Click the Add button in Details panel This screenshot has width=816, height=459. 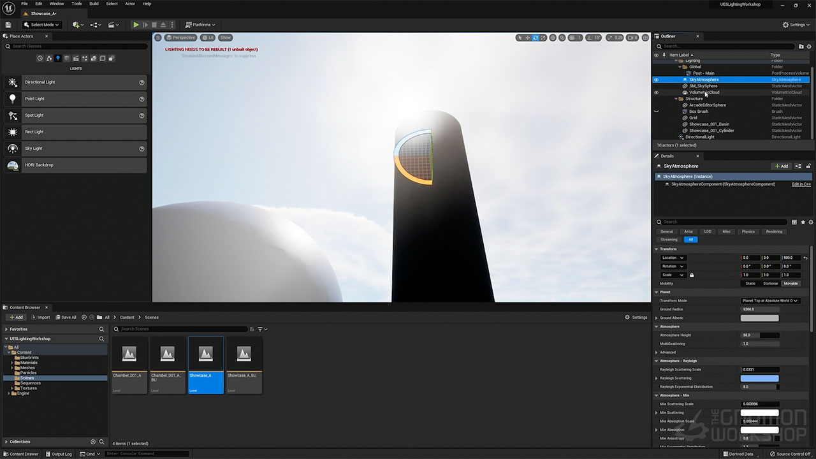point(781,166)
